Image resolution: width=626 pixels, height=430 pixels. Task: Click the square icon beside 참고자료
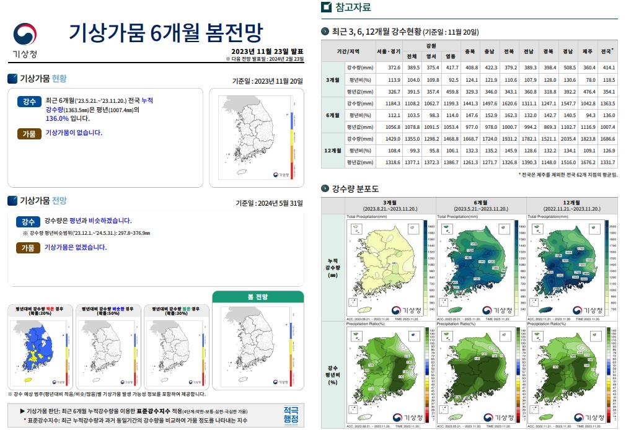[x=326, y=7]
